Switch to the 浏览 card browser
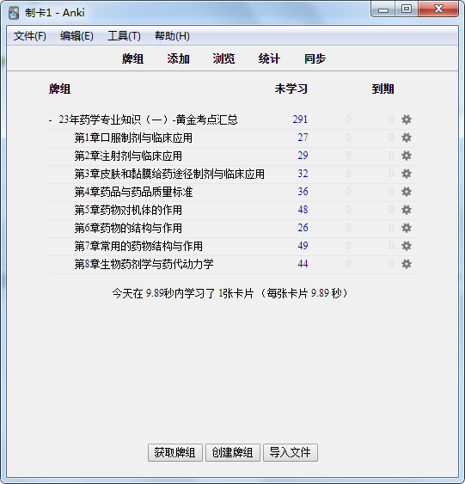 223,58
